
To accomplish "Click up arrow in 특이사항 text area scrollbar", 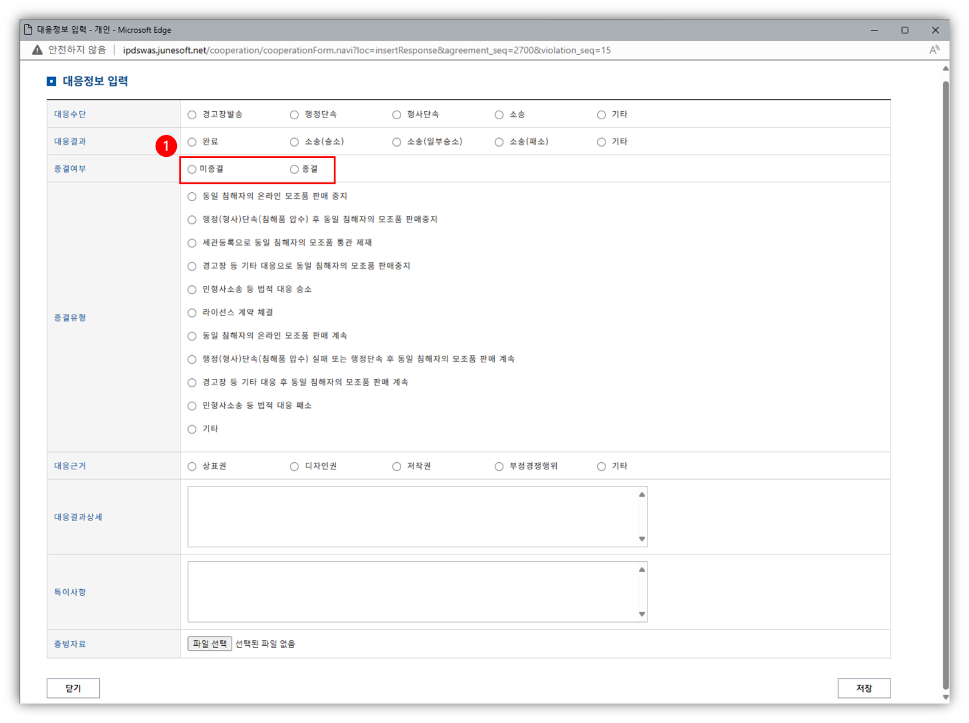I will point(642,570).
